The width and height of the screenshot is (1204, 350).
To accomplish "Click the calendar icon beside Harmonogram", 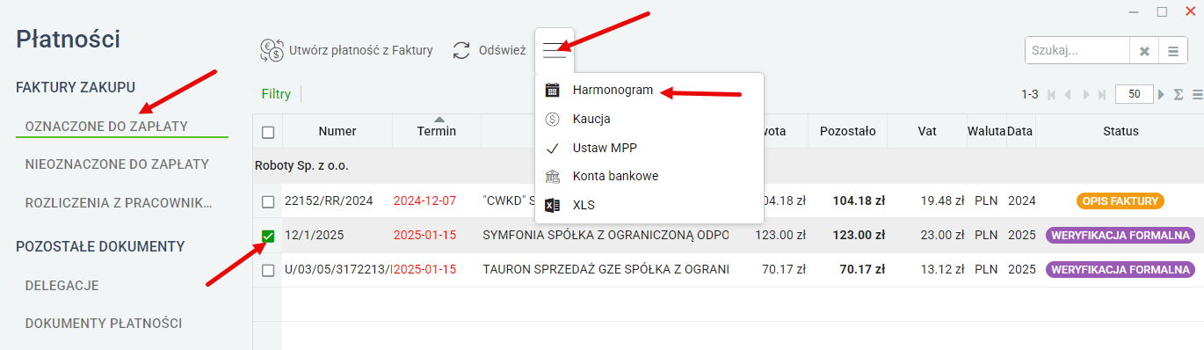I will pyautogui.click(x=552, y=90).
